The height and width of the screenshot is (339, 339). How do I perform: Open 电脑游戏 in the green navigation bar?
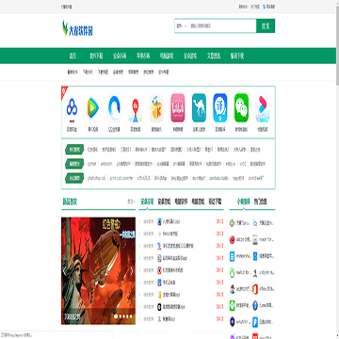click(167, 56)
